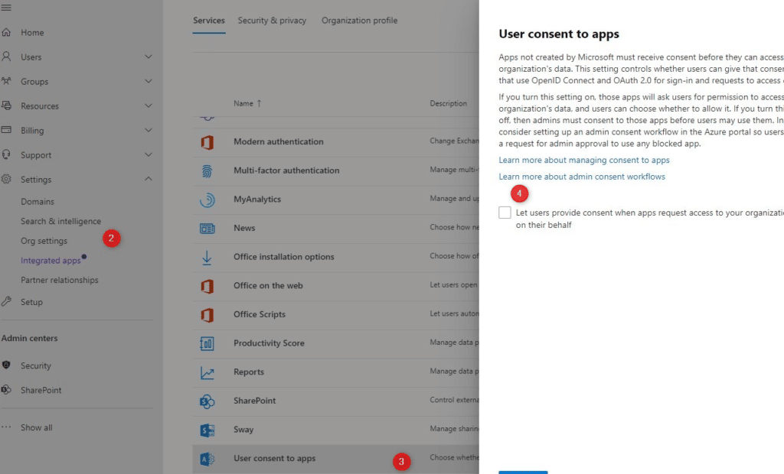Click the Sway service icon
Screen dimensions: 784x474
point(207,430)
